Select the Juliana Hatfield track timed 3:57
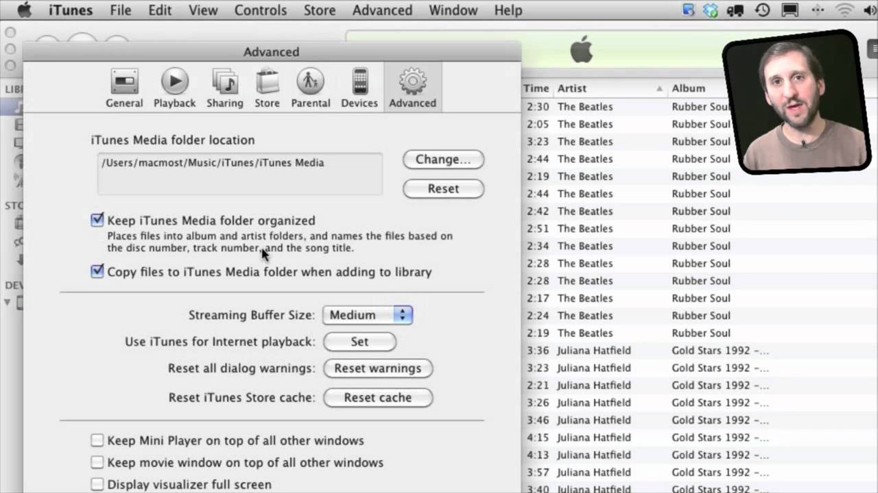The height and width of the screenshot is (493, 878). [700, 472]
